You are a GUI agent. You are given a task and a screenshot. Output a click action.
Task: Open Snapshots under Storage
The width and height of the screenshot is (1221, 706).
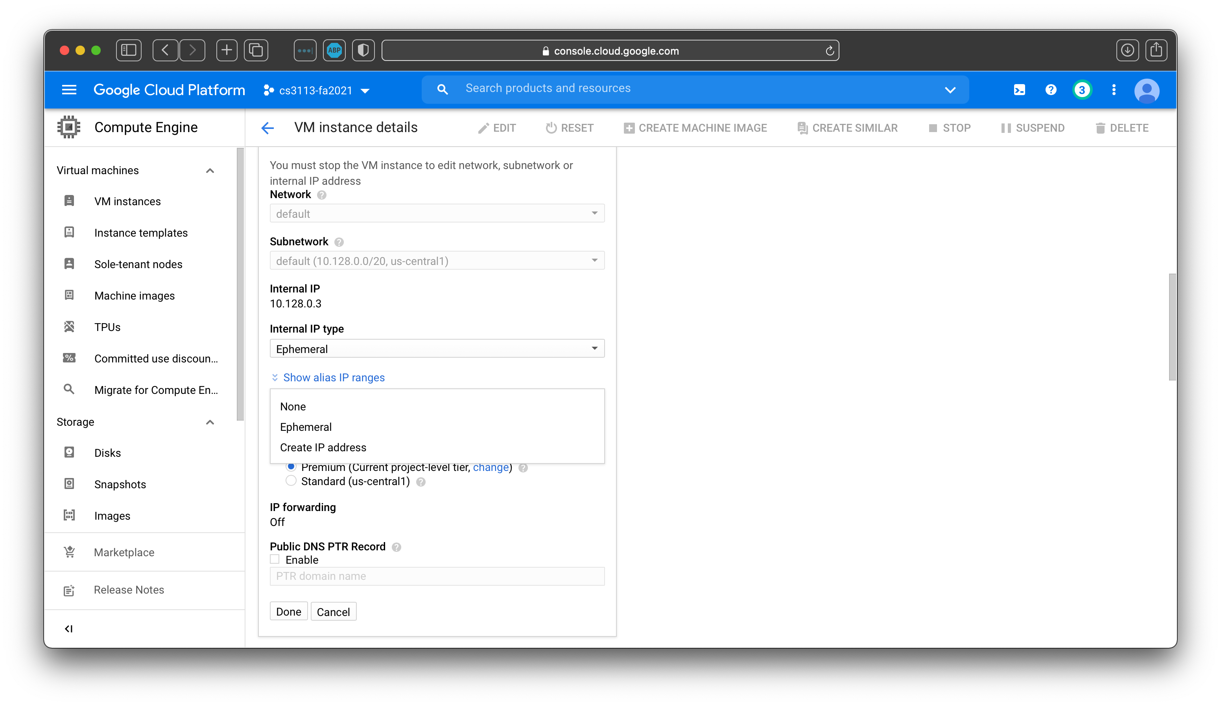pos(120,484)
